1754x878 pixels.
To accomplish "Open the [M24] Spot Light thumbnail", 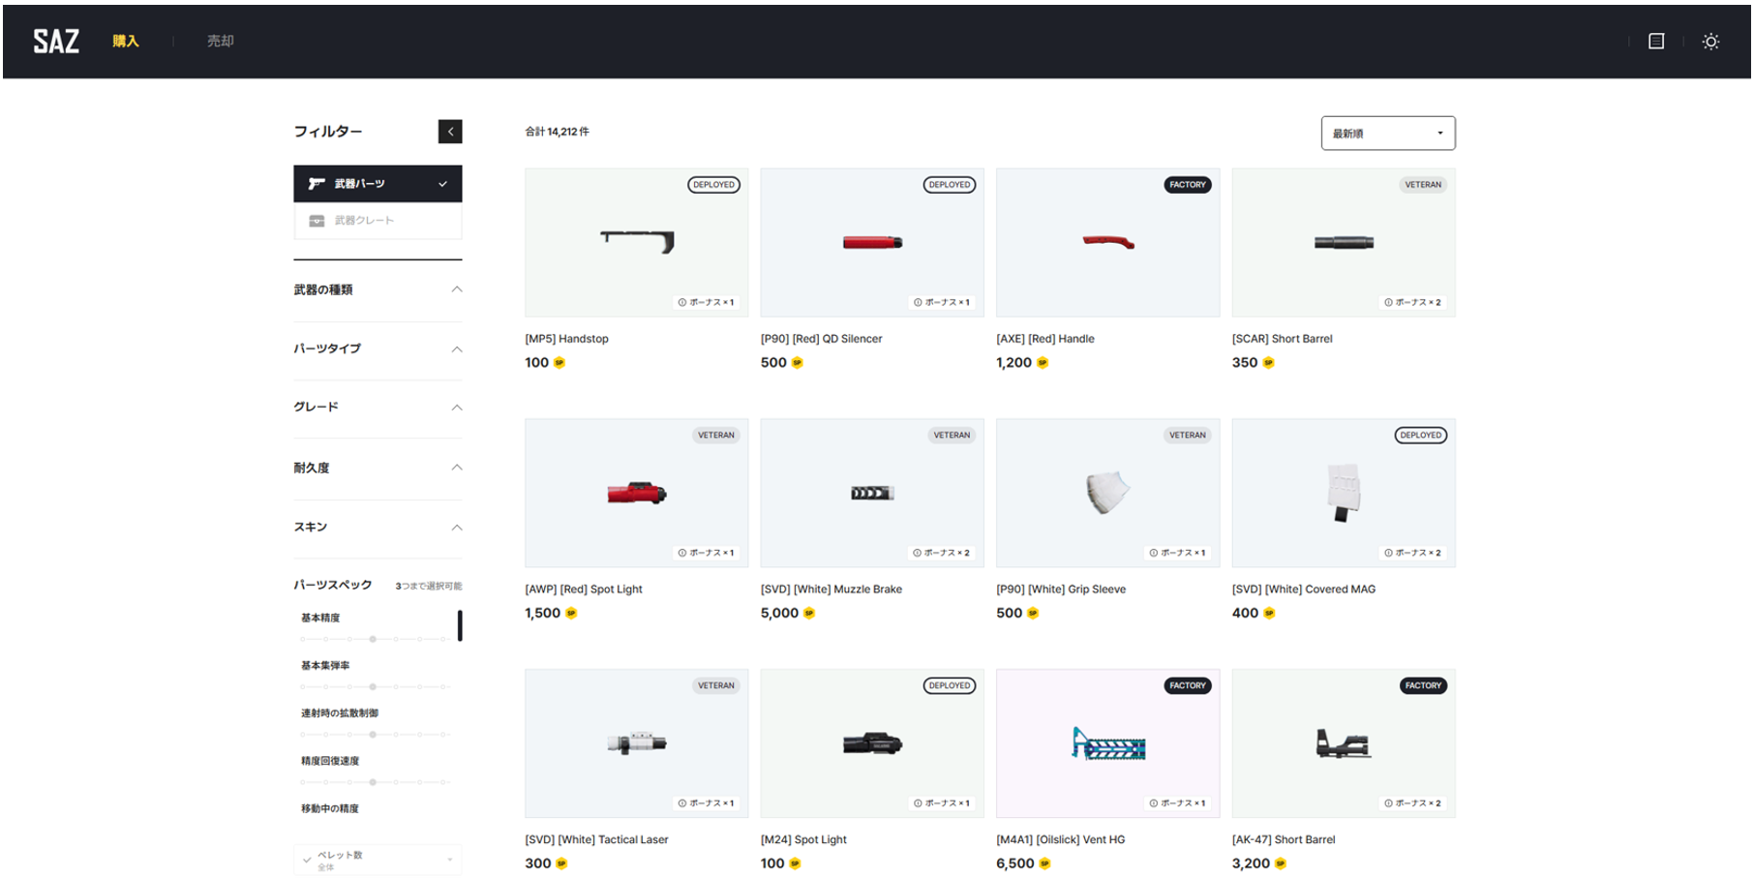I will [x=872, y=743].
